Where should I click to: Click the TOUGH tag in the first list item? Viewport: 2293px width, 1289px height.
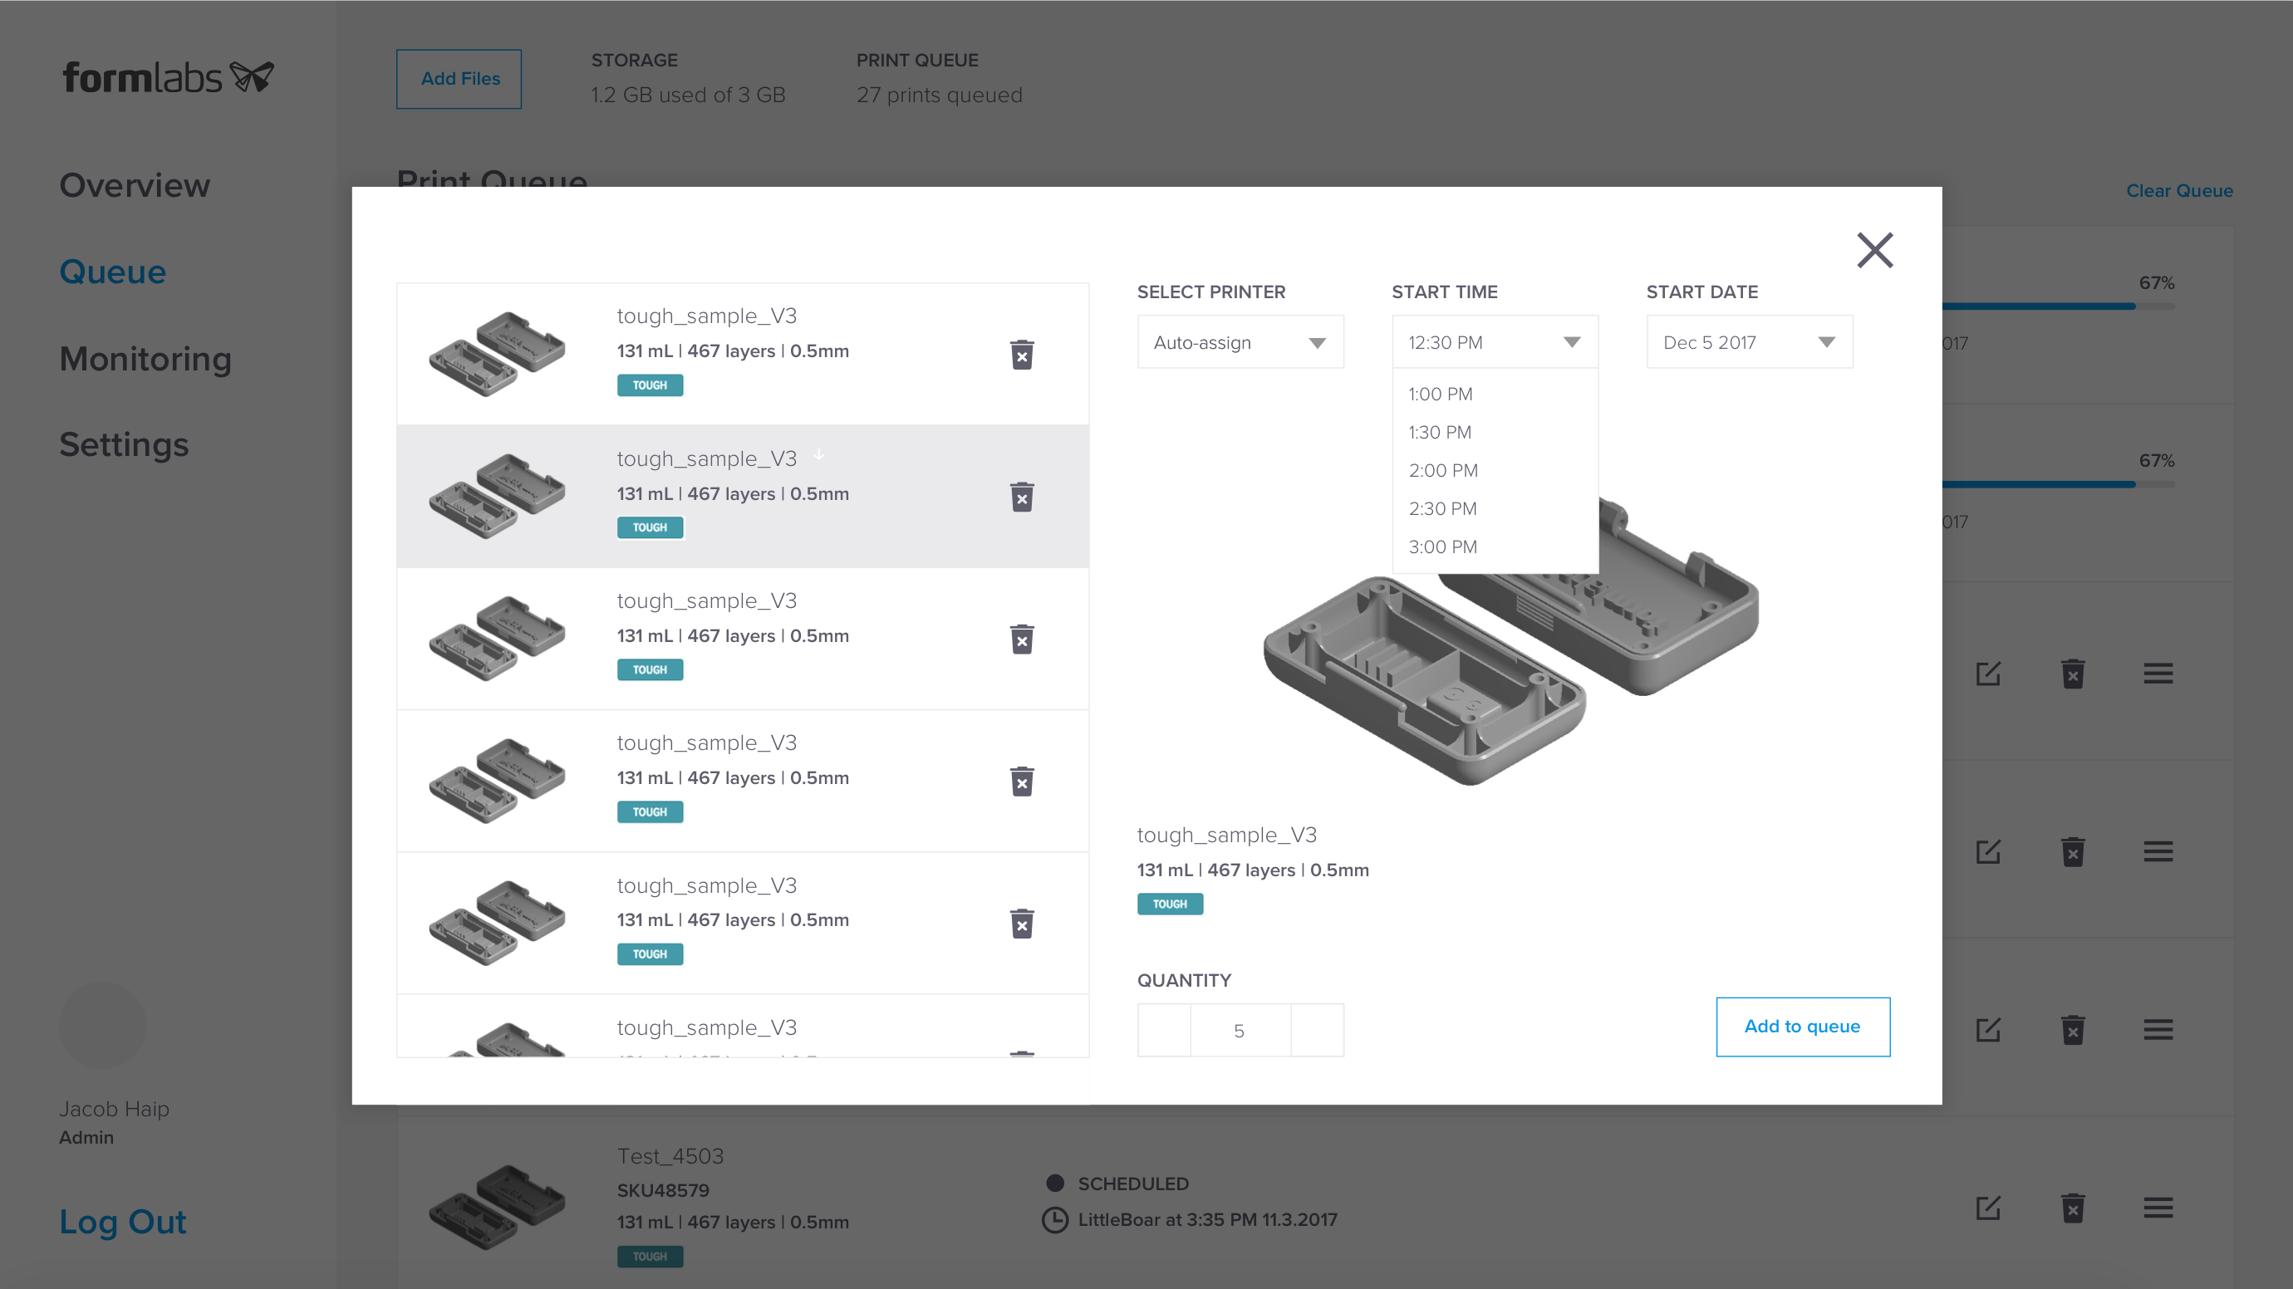tap(650, 385)
